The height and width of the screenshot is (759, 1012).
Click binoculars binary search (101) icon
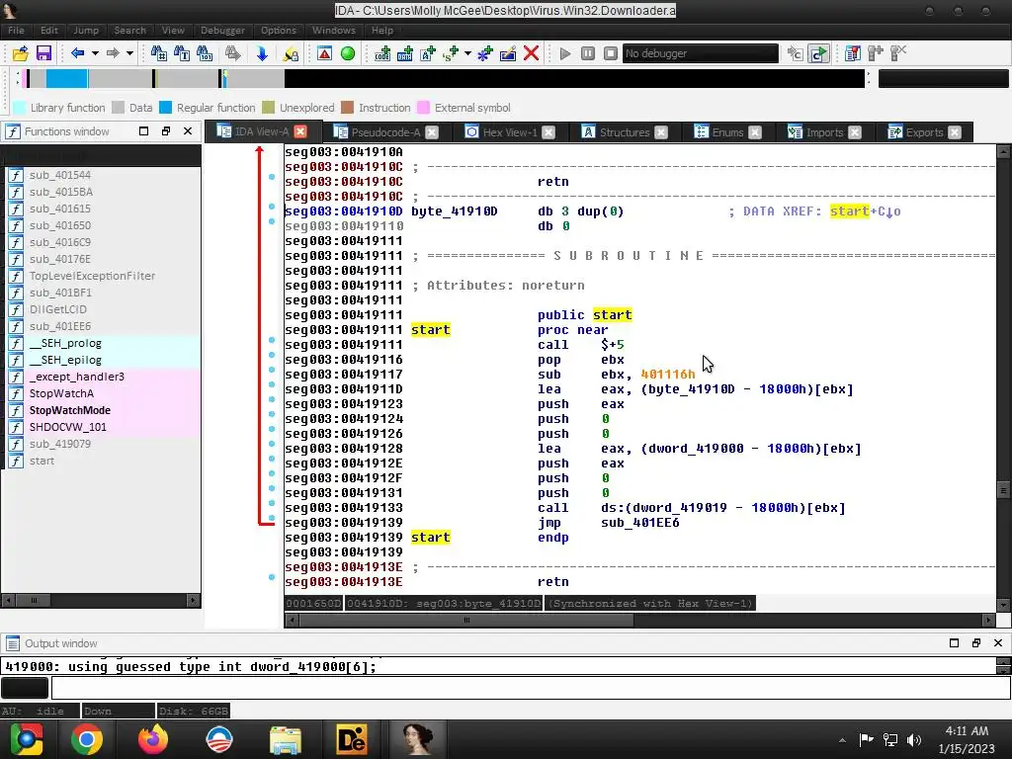205,53
